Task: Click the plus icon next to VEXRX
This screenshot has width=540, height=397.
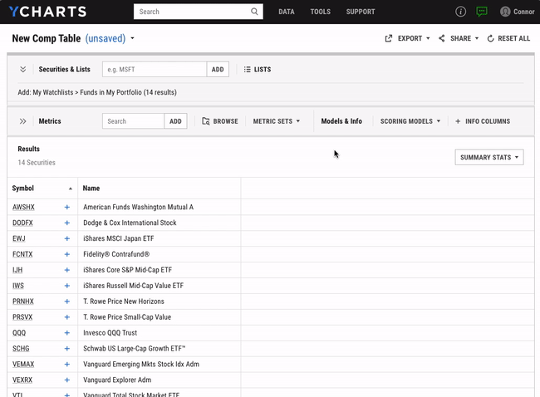Action: [66, 380]
